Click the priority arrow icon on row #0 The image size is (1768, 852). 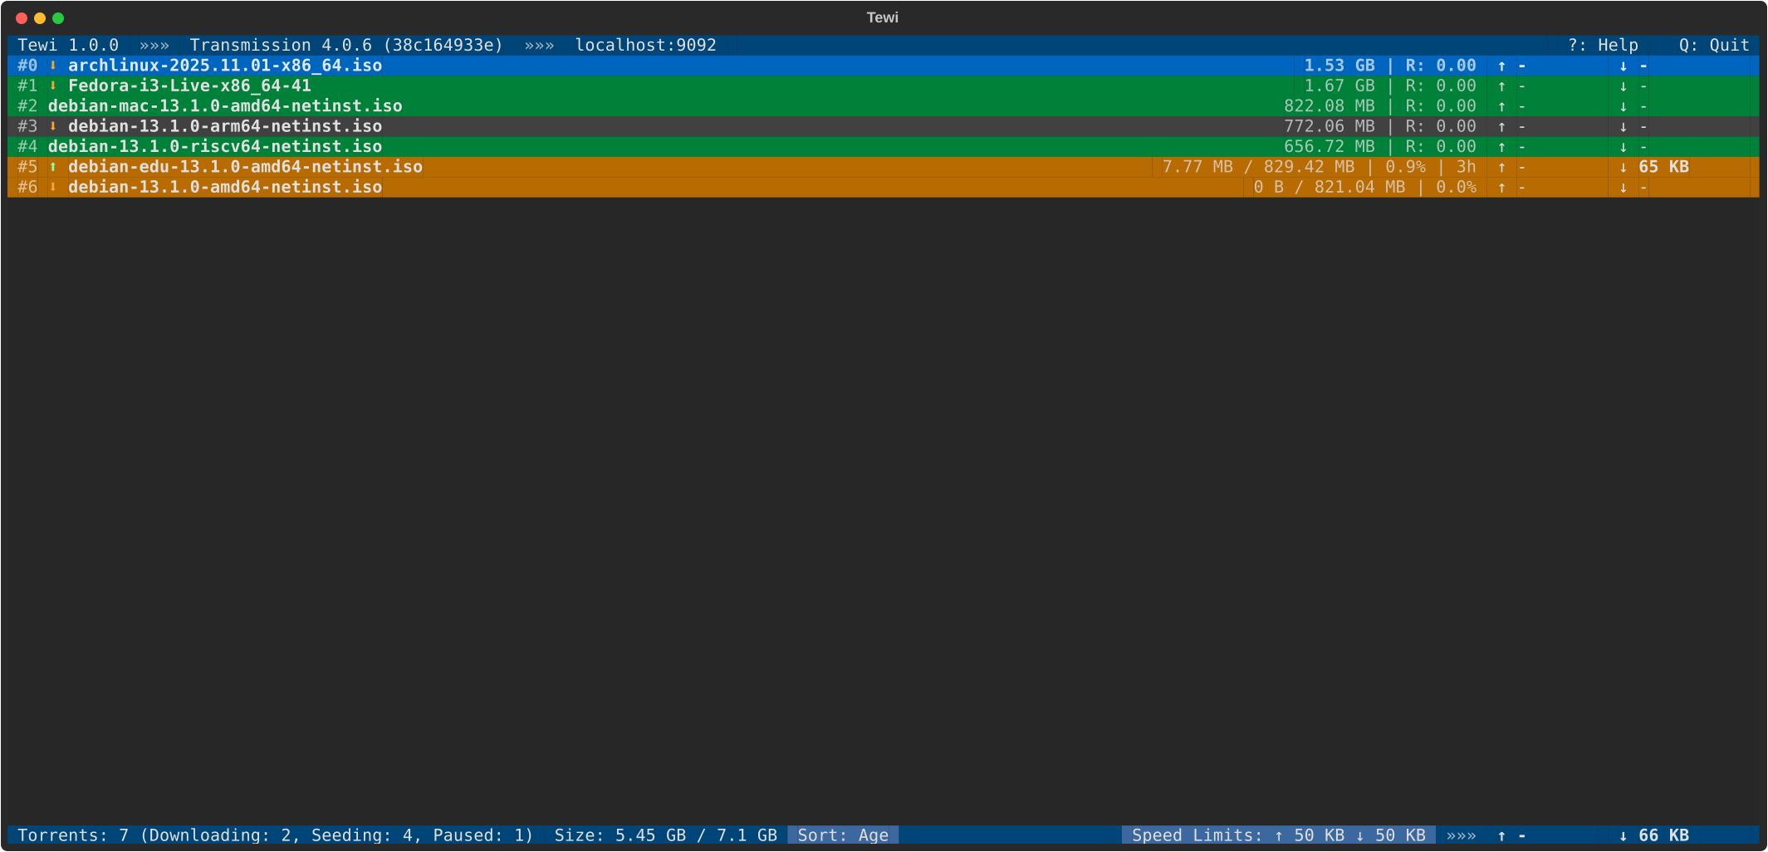pos(53,66)
